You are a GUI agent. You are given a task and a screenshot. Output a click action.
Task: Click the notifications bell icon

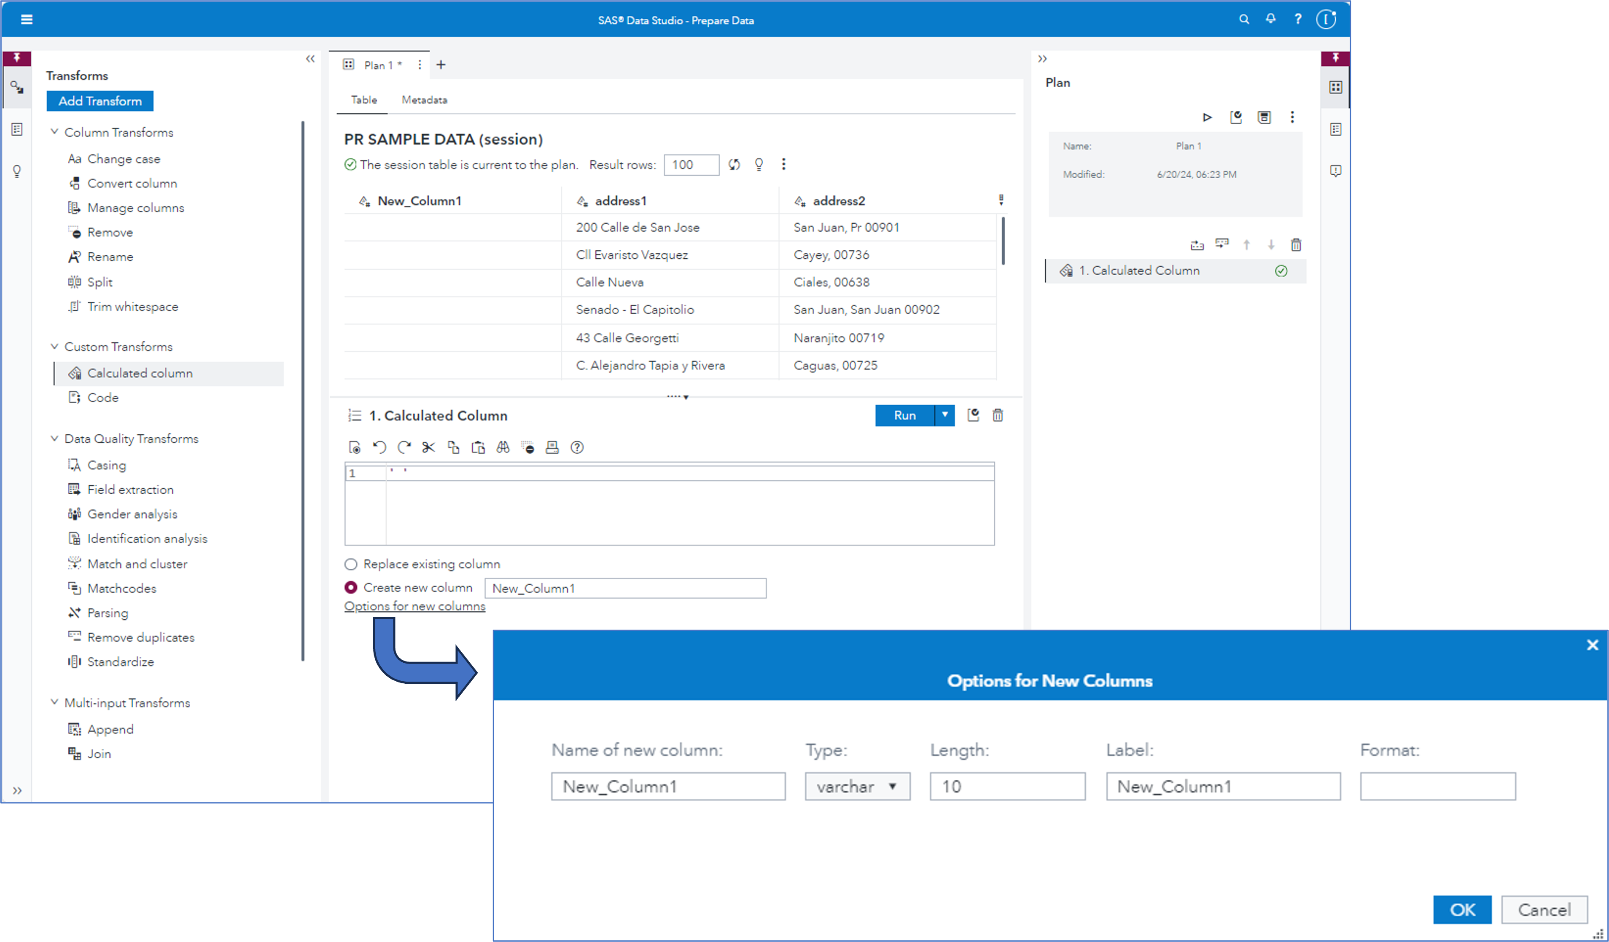[1270, 19]
